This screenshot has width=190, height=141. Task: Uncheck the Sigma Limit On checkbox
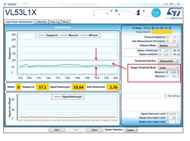click(179, 54)
